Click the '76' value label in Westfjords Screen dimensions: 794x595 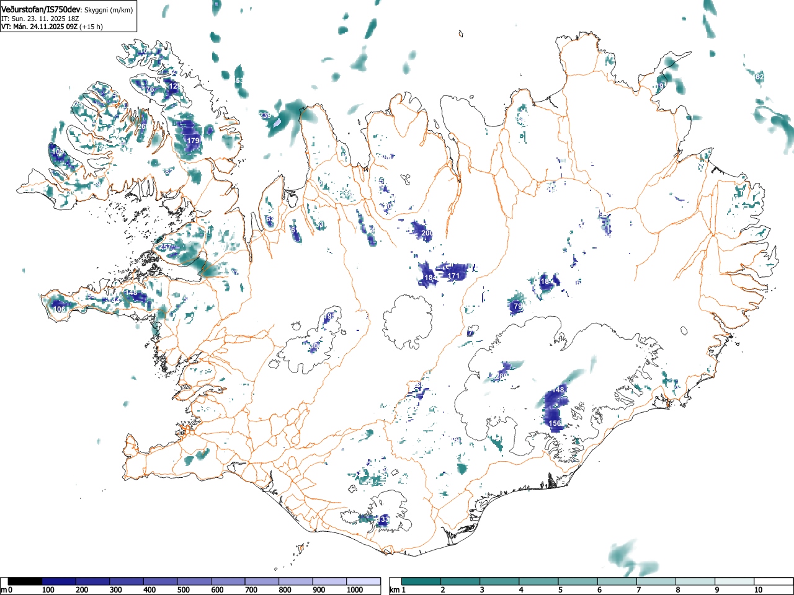click(x=149, y=89)
